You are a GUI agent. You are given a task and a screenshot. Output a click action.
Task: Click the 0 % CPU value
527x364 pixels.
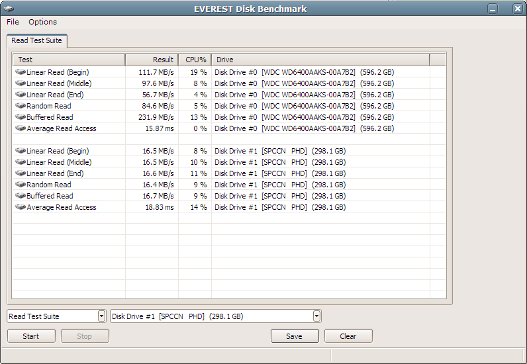coord(201,128)
